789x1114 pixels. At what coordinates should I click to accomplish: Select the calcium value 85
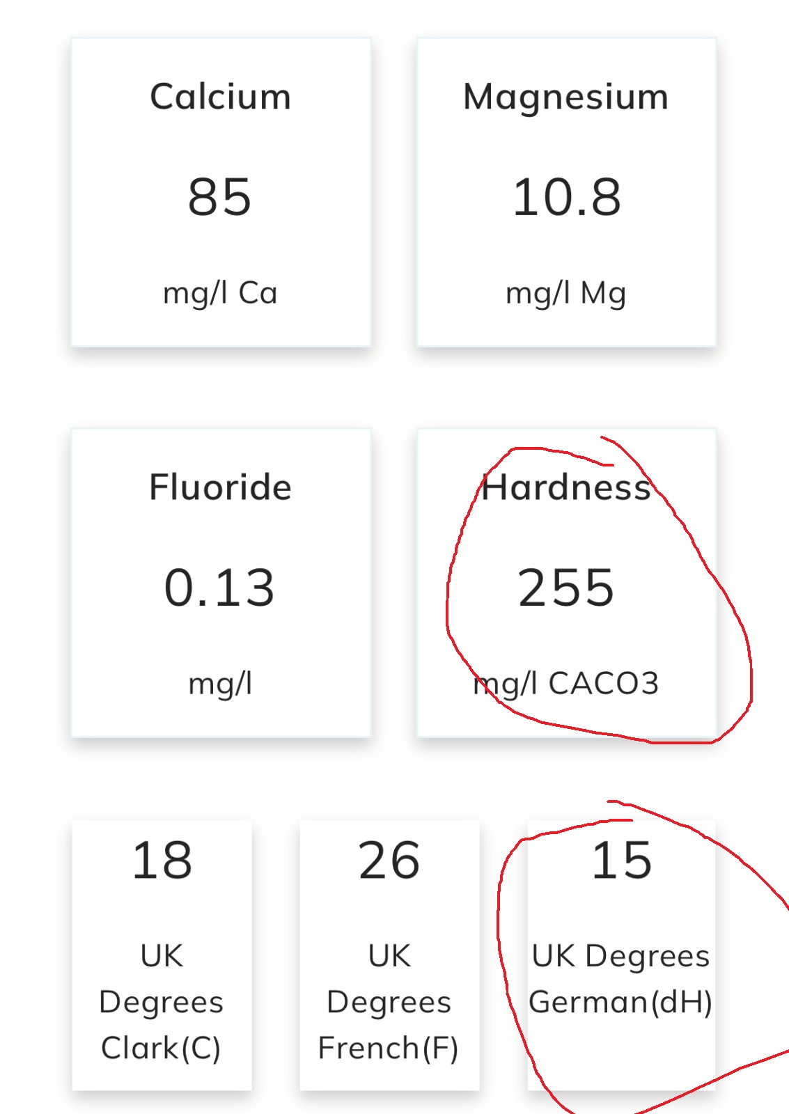[x=220, y=197]
